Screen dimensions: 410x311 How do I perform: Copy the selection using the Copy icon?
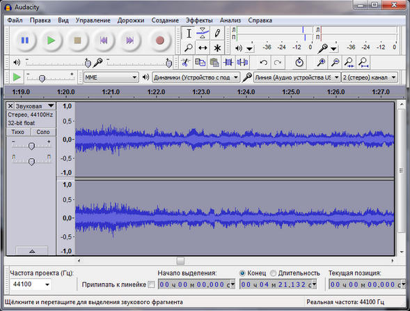pyautogui.click(x=200, y=62)
